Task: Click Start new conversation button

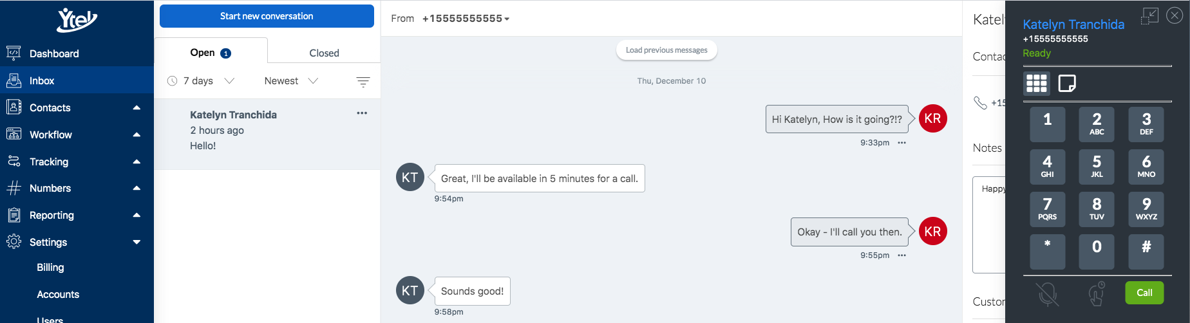Action: [x=267, y=16]
